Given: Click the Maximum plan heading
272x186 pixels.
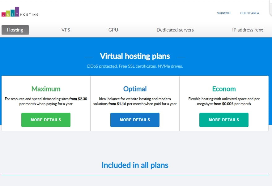Looking at the screenshot, I should 46,89.
